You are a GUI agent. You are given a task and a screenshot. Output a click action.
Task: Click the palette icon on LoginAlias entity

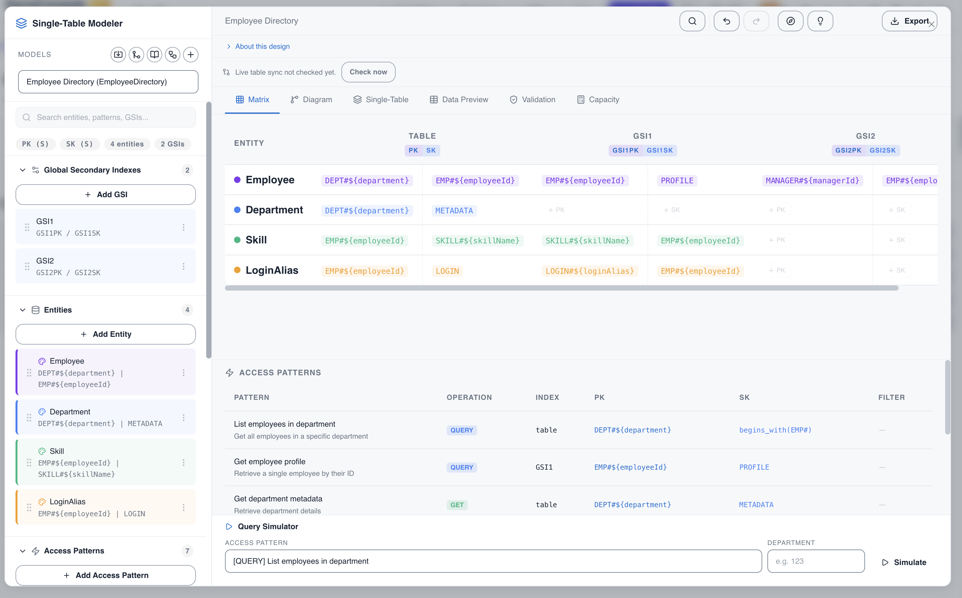[42, 502]
